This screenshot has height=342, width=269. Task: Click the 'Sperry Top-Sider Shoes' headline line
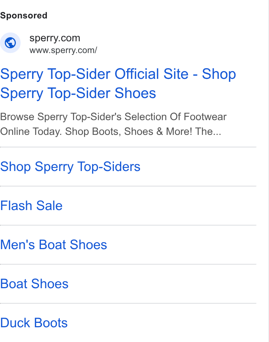[78, 93]
